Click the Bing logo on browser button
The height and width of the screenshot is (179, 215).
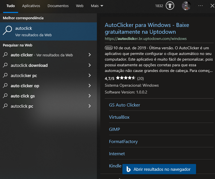(x=128, y=169)
